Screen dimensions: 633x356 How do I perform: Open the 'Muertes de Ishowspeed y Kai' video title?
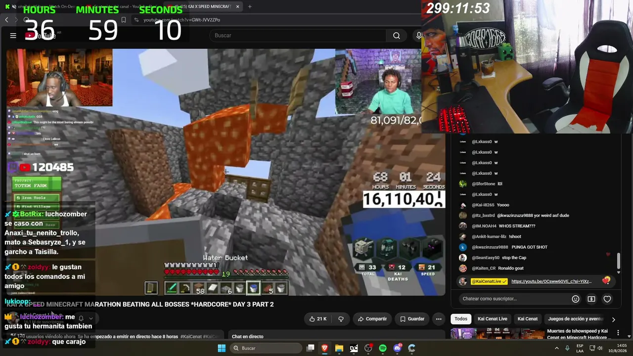pyautogui.click(x=578, y=334)
